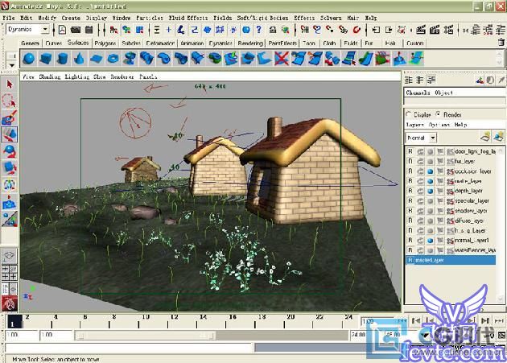This screenshot has width=507, height=363.
Task: Click the red delete-surface X shelf icon
Action: (281, 59)
